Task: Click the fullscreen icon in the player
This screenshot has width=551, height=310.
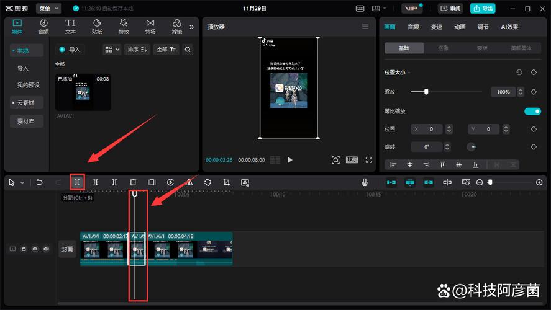Action: click(368, 160)
